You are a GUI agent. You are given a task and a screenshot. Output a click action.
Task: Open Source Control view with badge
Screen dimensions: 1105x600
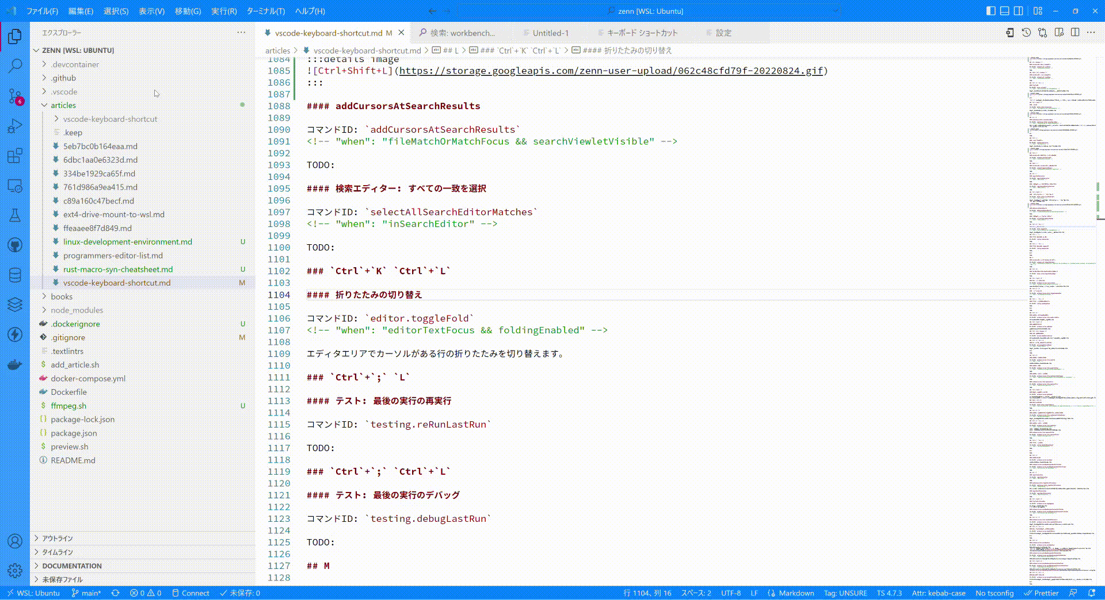(15, 96)
